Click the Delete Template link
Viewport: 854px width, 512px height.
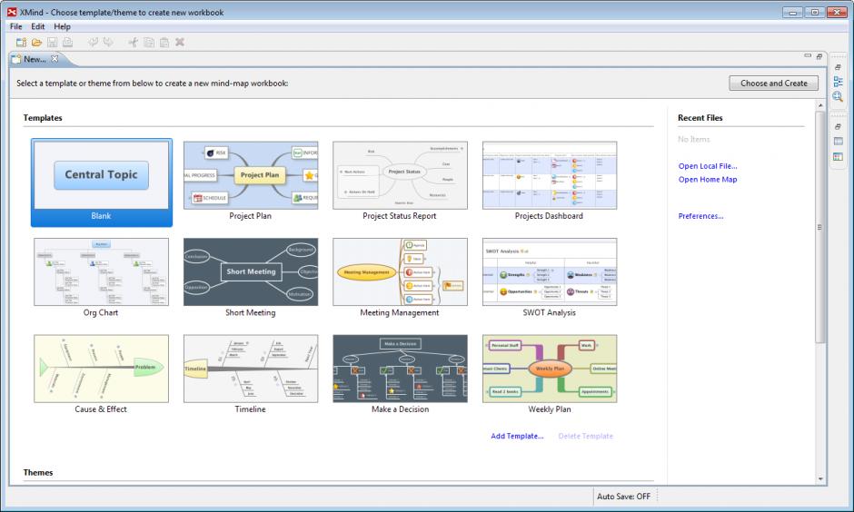[x=585, y=436]
